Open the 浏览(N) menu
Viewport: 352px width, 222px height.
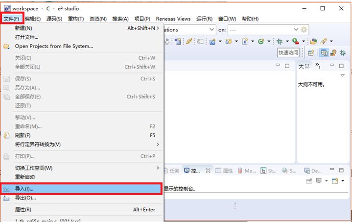point(98,19)
